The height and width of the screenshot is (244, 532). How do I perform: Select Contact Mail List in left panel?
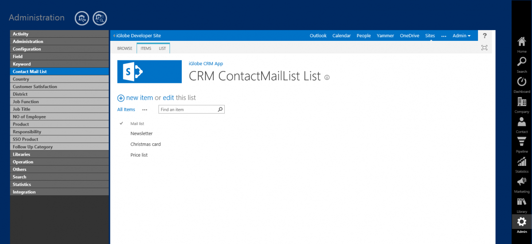[59, 71]
